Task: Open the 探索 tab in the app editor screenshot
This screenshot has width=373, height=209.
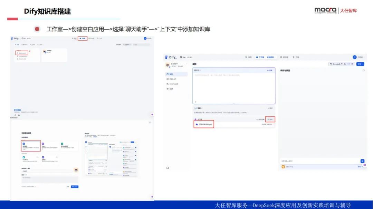Action: click(249, 57)
